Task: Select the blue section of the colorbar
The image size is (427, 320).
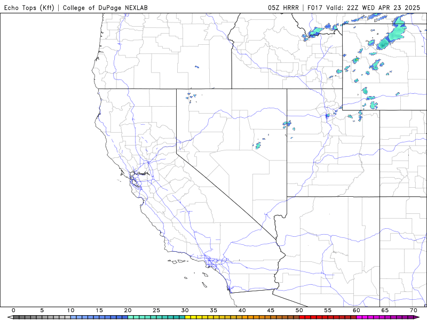Action: (99, 317)
